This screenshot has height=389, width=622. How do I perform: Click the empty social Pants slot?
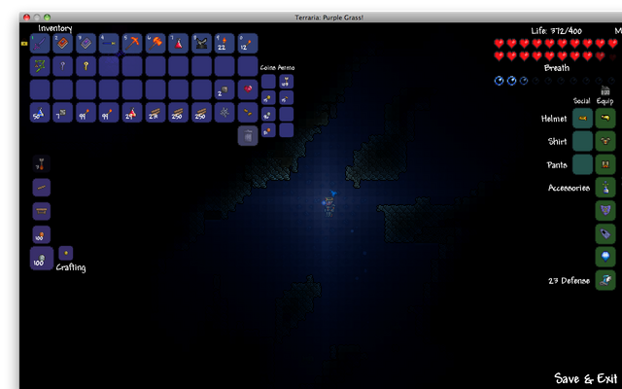pyautogui.click(x=582, y=164)
